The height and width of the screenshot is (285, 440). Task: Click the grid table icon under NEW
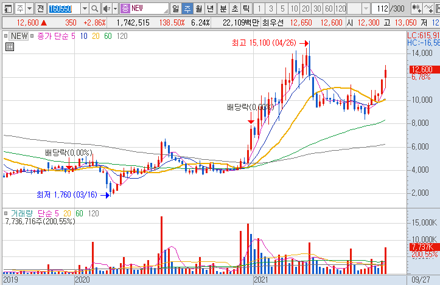10,47
